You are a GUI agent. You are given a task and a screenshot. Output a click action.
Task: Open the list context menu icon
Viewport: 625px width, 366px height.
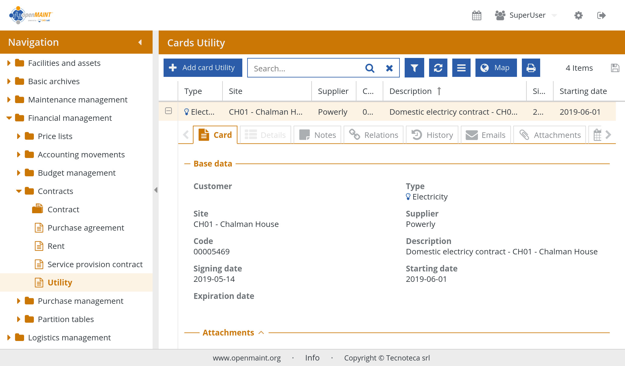point(461,68)
